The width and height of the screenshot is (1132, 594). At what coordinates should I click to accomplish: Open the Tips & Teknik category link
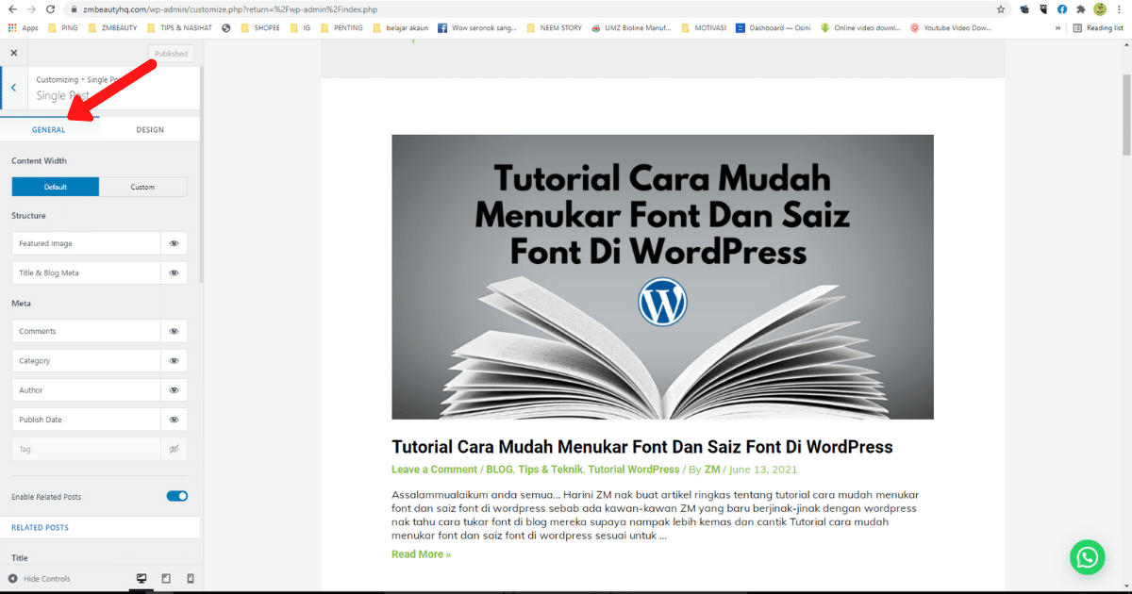(550, 469)
